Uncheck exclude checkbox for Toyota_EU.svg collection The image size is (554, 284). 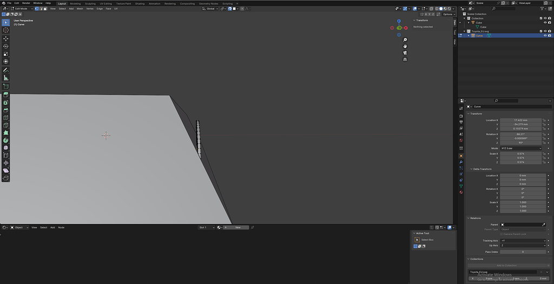[541, 31]
